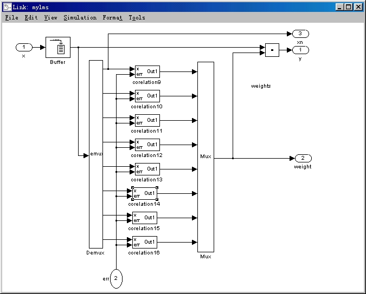Image resolution: width=366 pixels, height=294 pixels.
Task: Click the corelation16 subsystem block
Action: (x=144, y=242)
